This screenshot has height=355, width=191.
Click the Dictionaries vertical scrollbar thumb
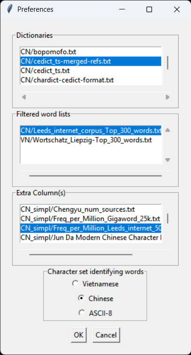168,63
